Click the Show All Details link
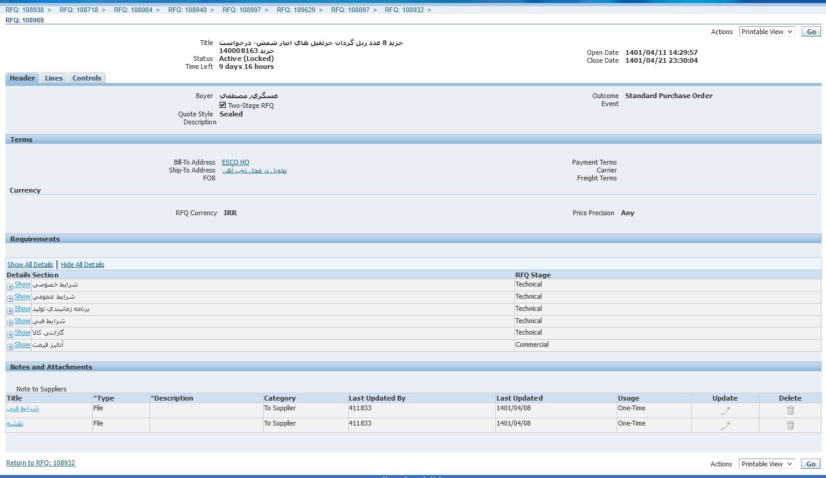This screenshot has width=826, height=478. tap(30, 265)
